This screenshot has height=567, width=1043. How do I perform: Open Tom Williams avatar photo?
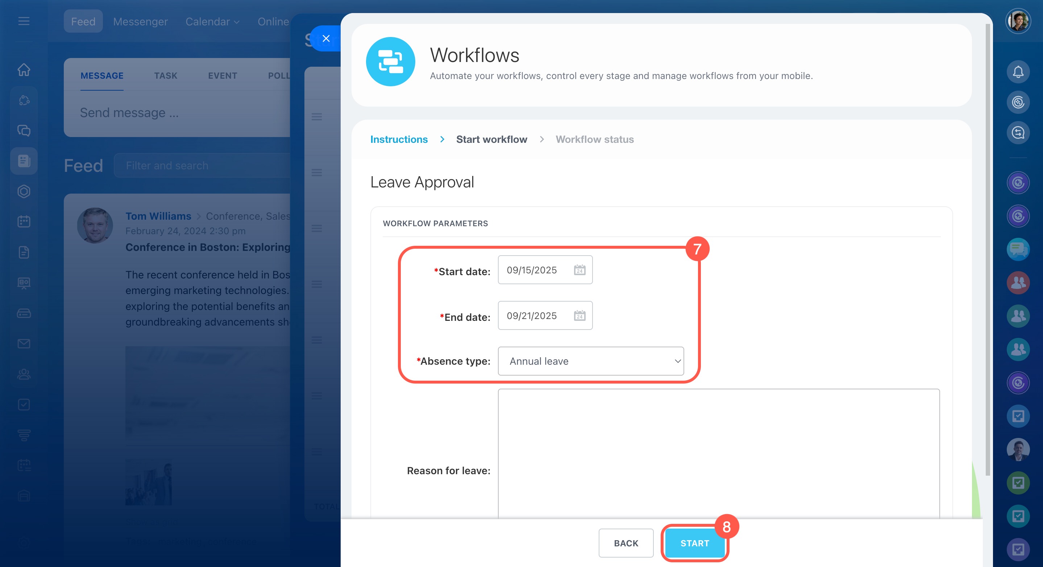(x=95, y=225)
